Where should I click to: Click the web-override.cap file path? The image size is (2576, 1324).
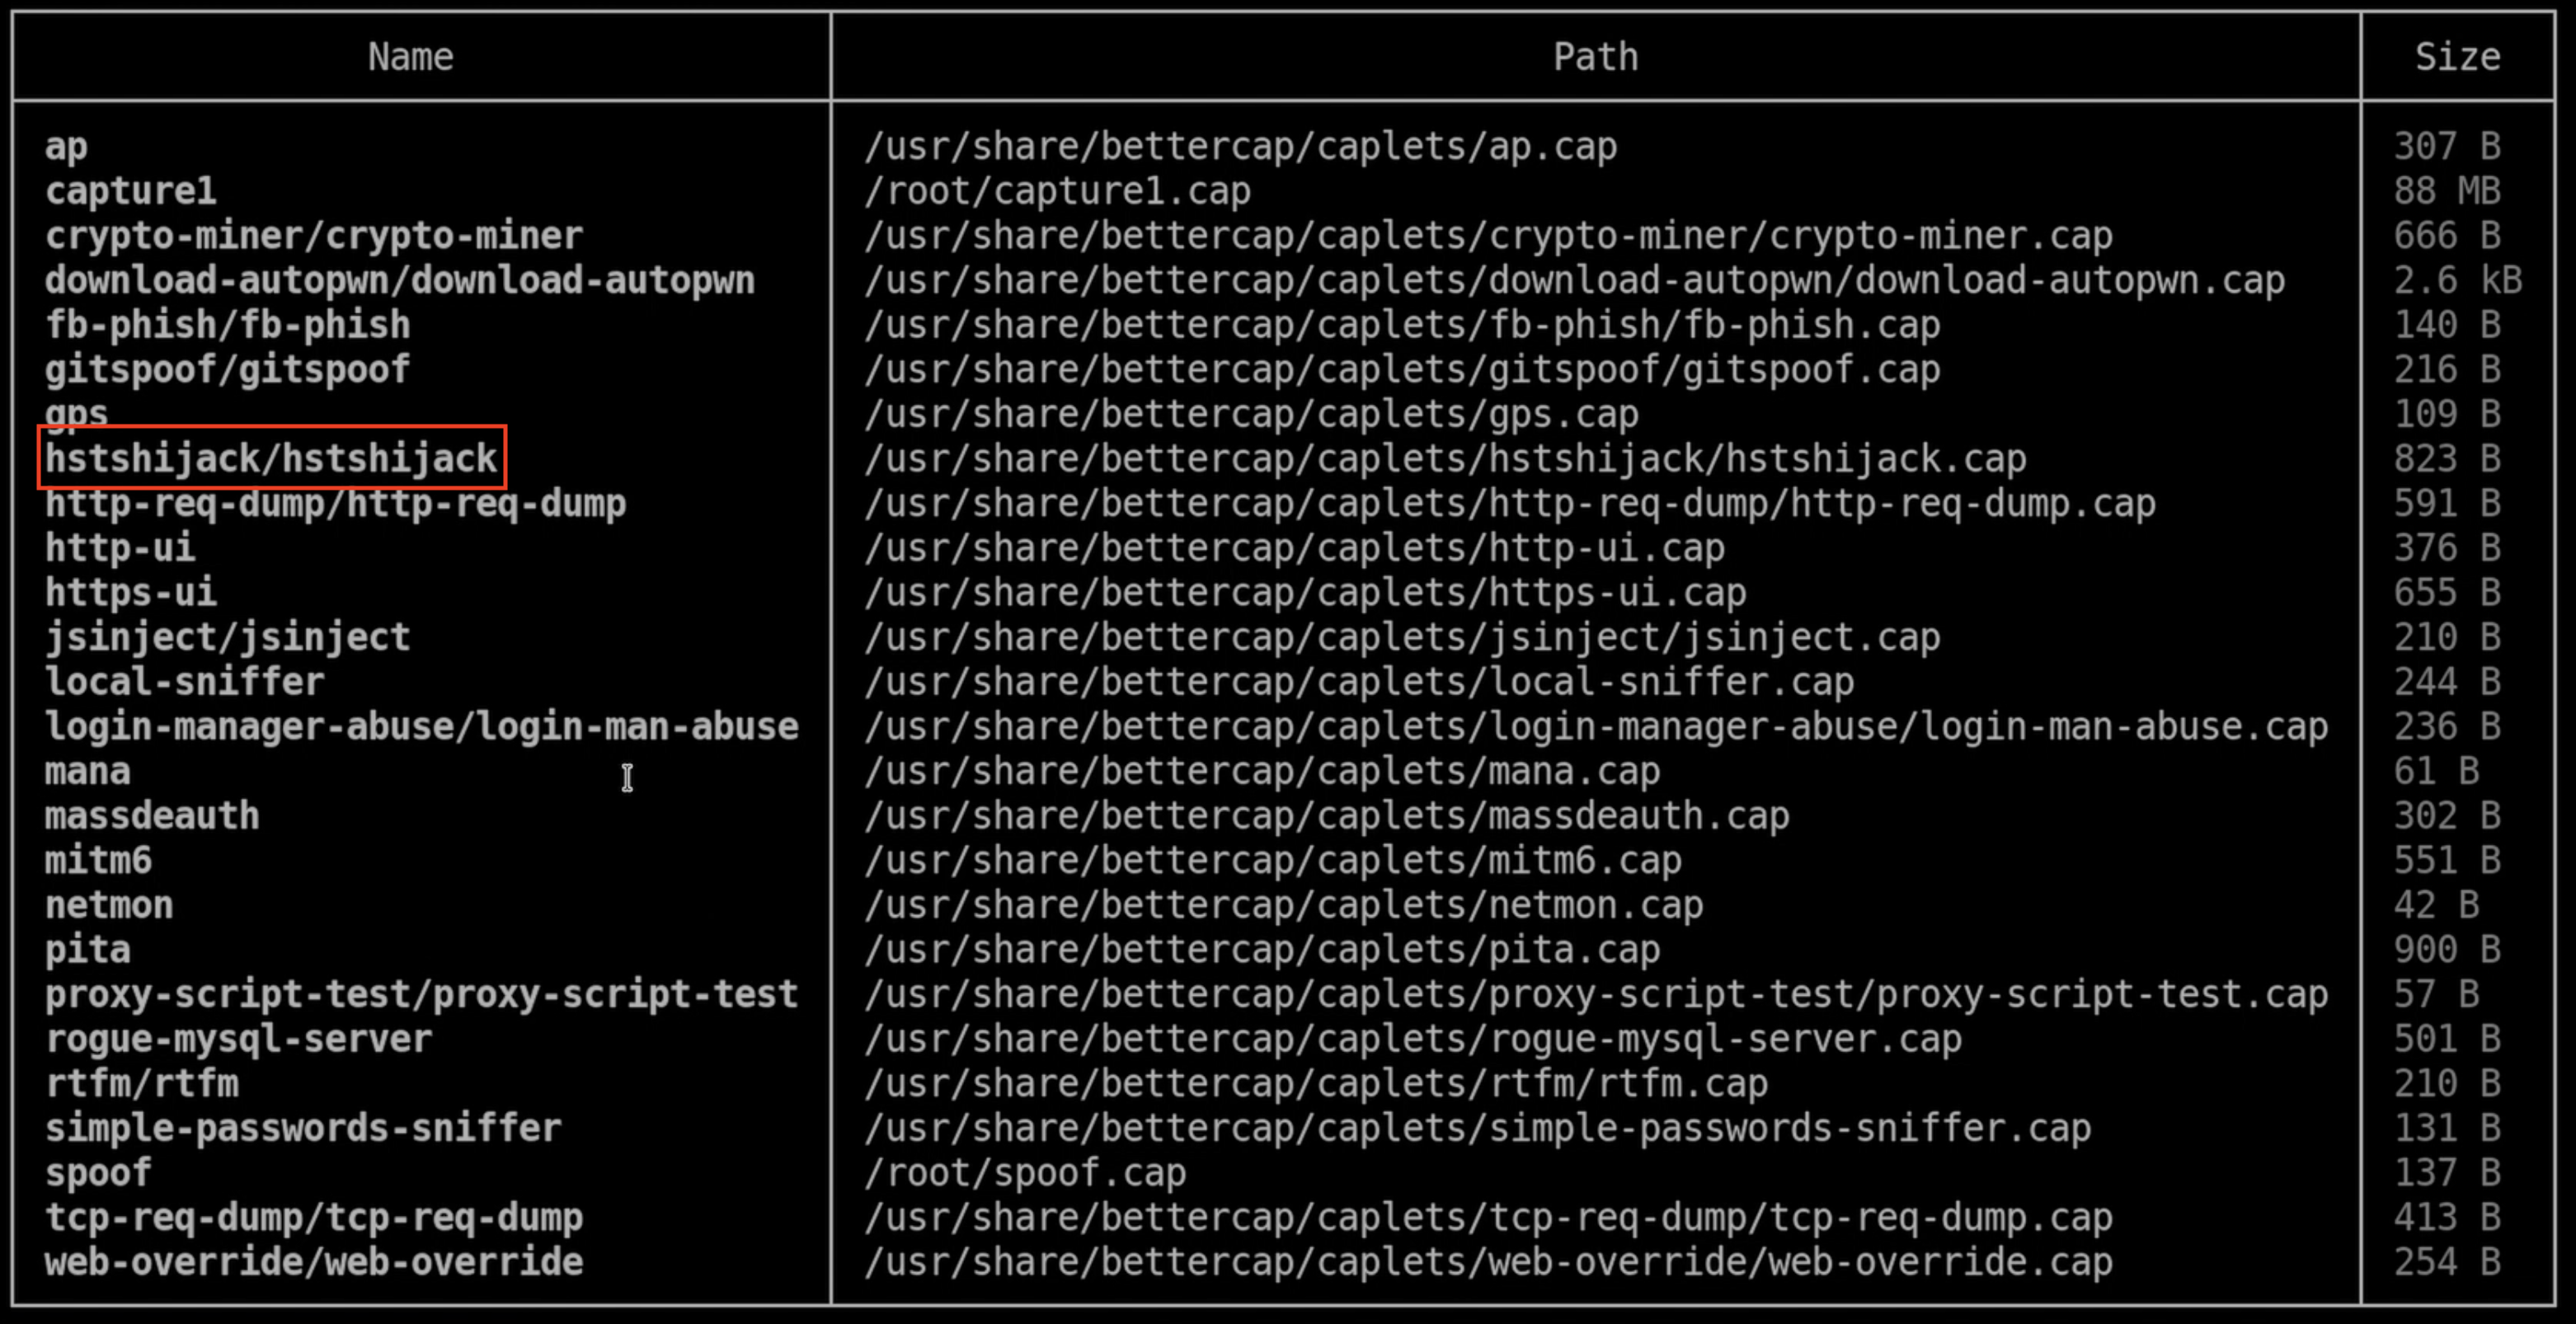[1488, 1262]
